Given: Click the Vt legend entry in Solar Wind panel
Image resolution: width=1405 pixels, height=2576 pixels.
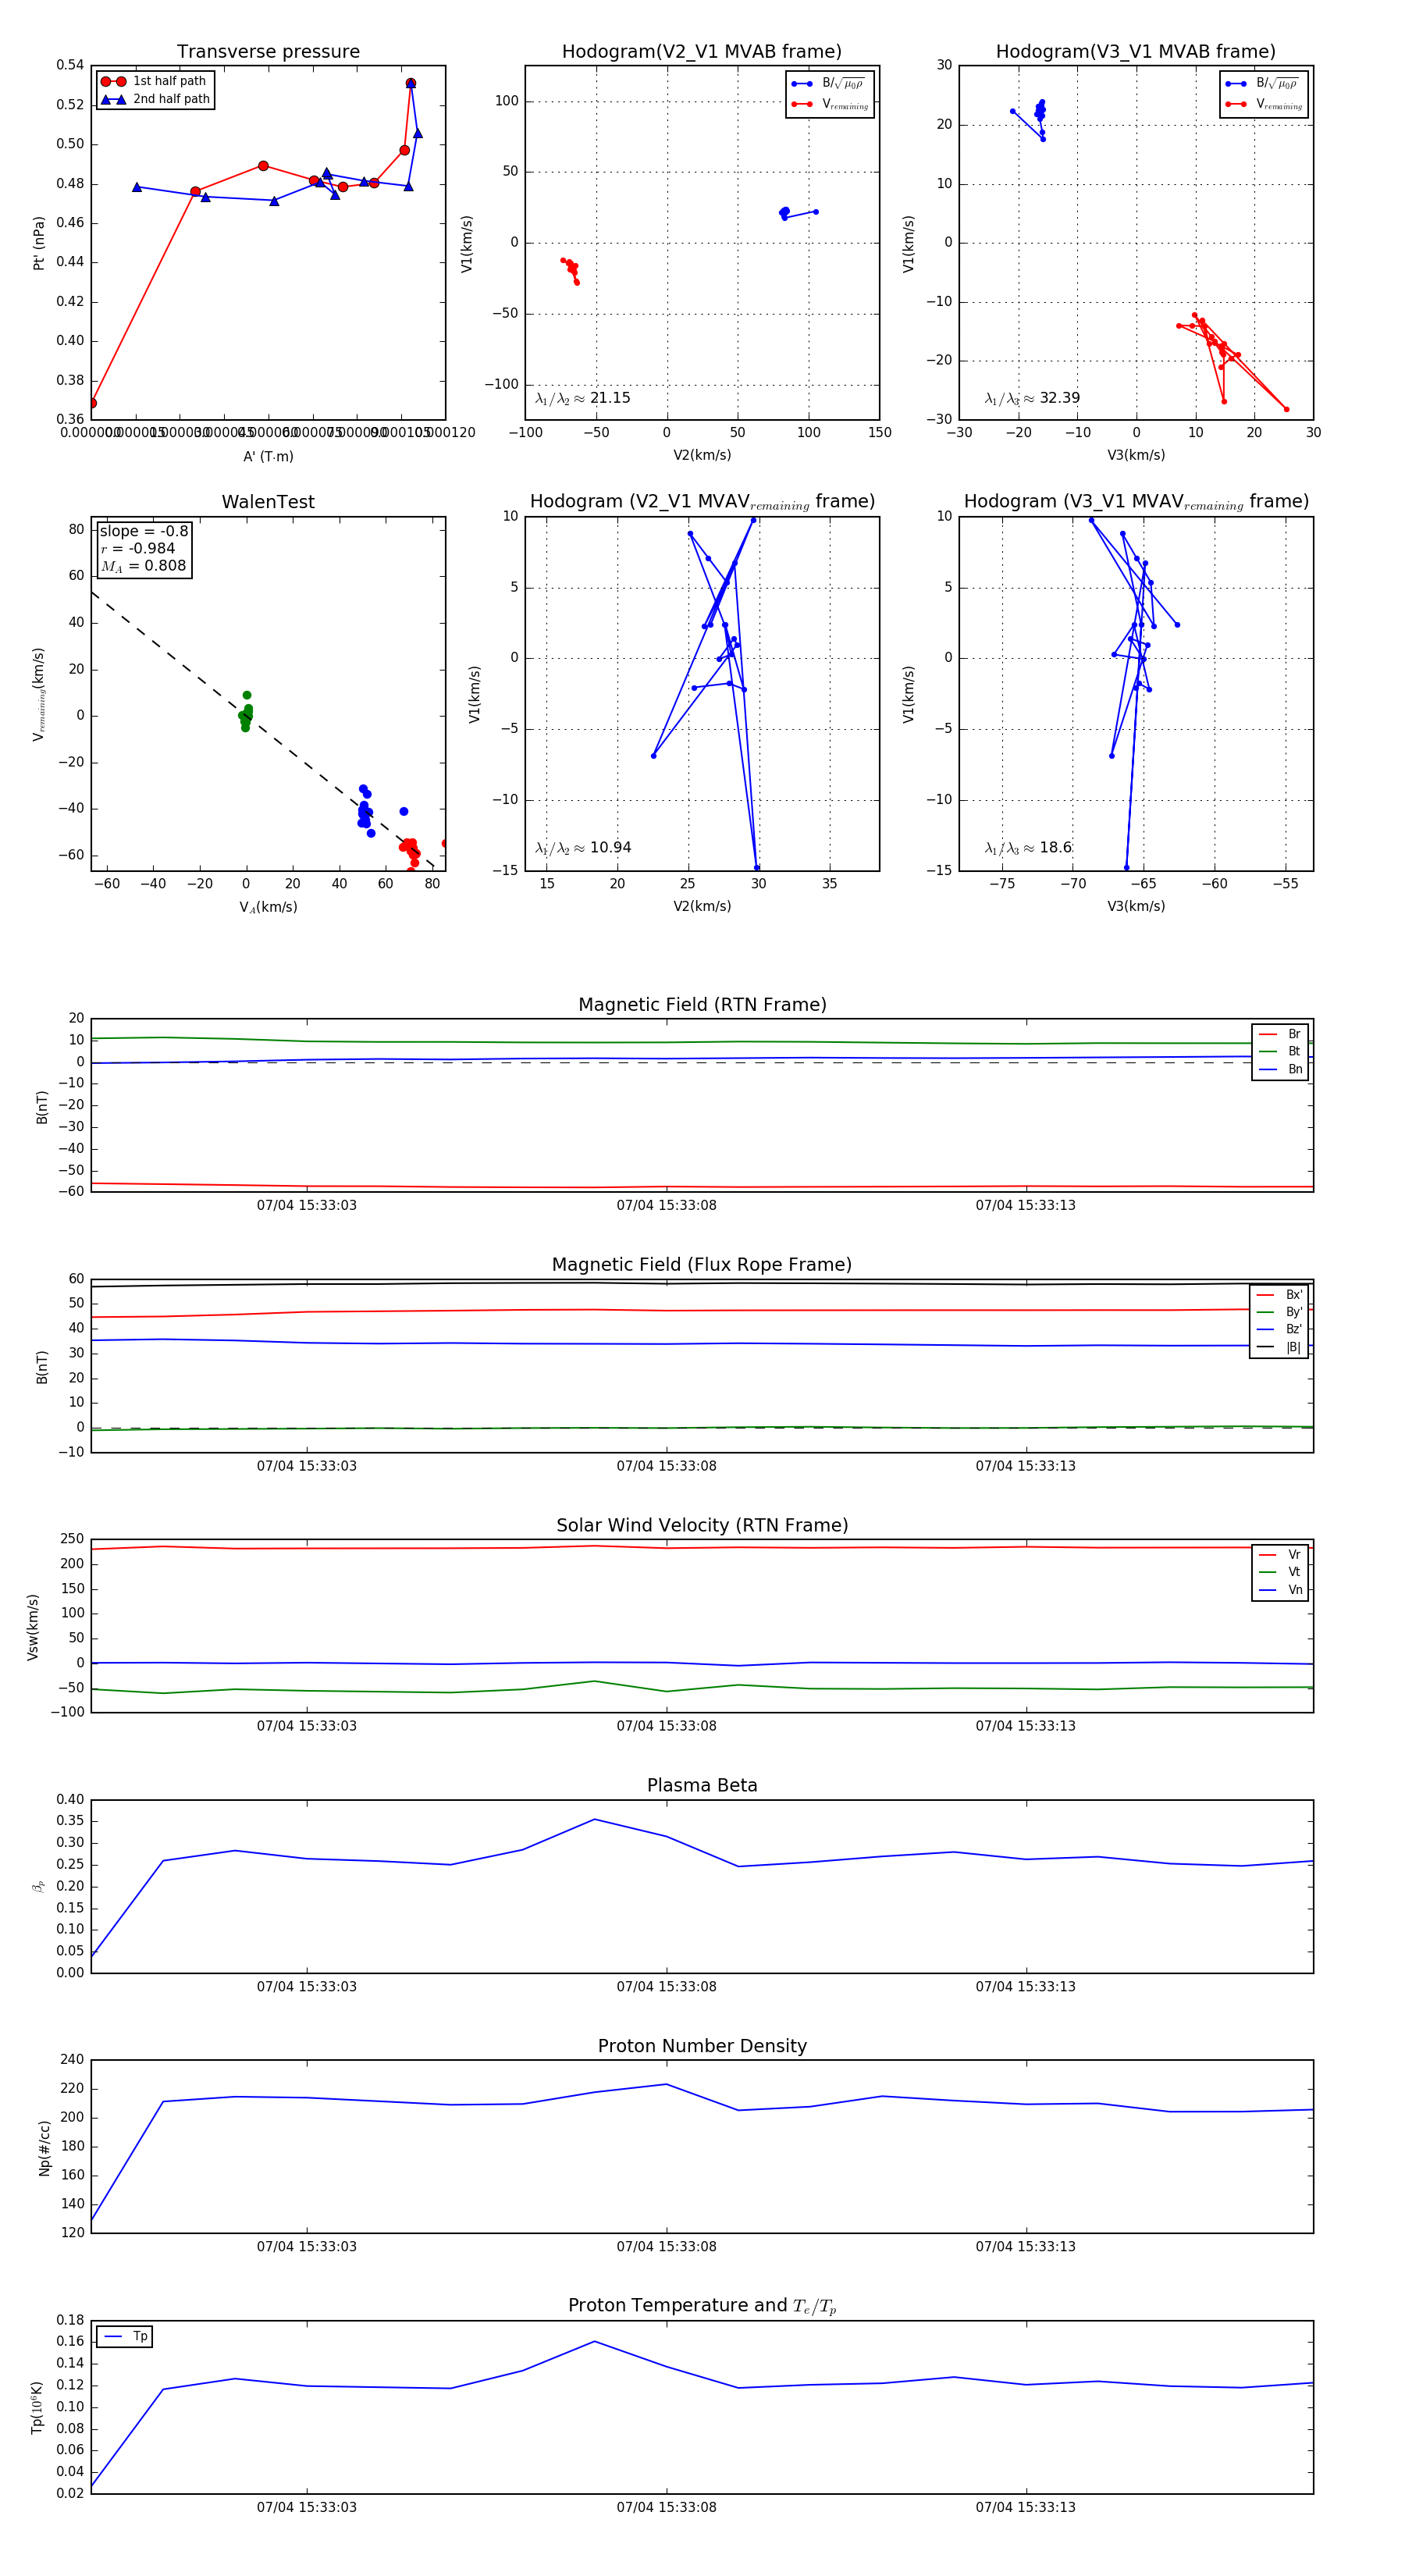Looking at the screenshot, I should click(x=1294, y=1572).
